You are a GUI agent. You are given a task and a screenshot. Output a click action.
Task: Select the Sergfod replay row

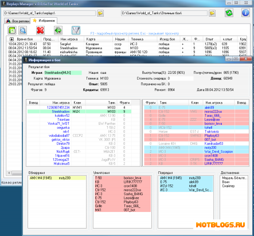click(x=127, y=44)
